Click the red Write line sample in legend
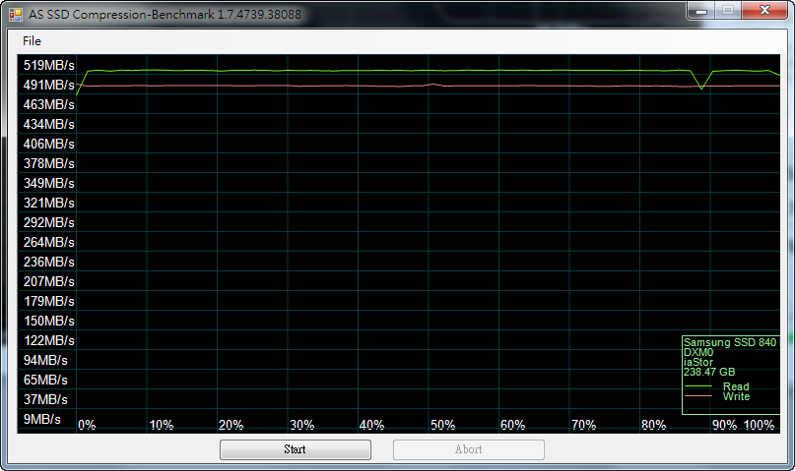This screenshot has width=795, height=471. tap(698, 397)
